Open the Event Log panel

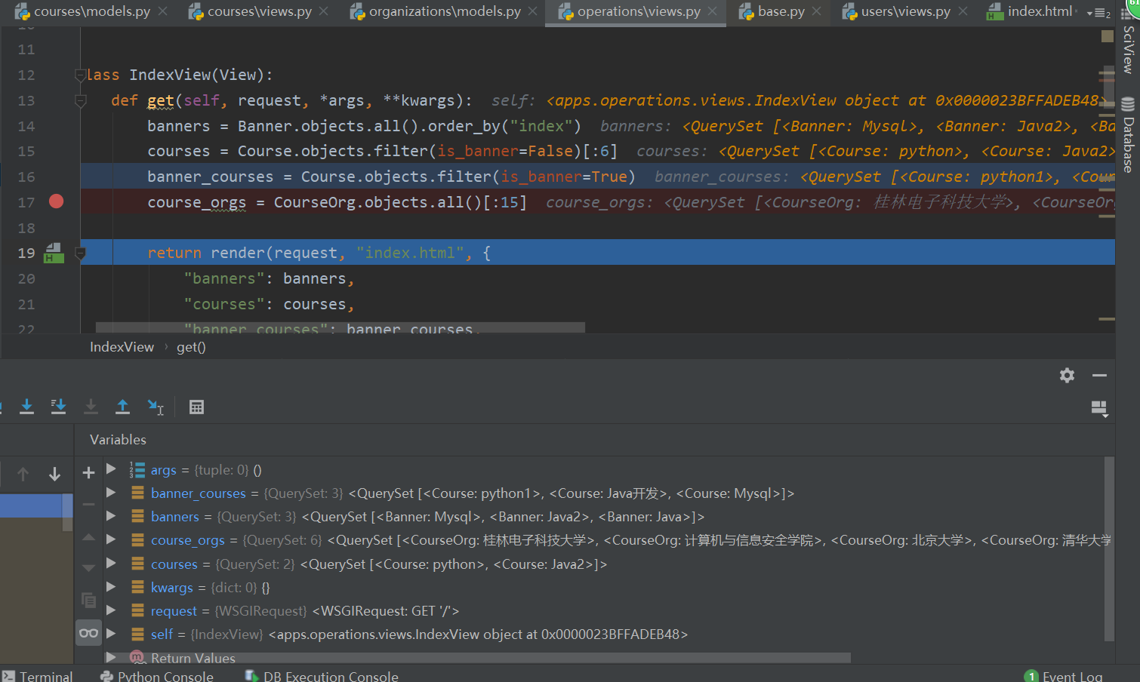pyautogui.click(x=1071, y=676)
